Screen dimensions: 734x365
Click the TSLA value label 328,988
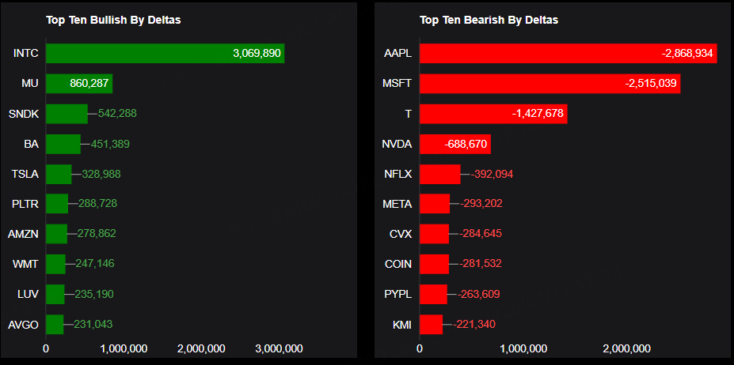click(101, 174)
